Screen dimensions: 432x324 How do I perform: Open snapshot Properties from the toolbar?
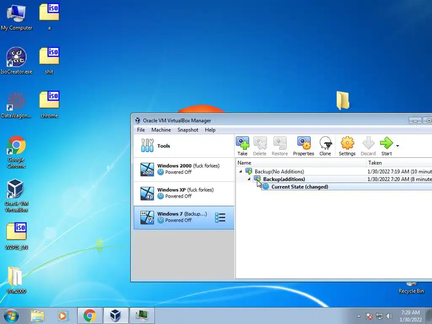coord(304,146)
